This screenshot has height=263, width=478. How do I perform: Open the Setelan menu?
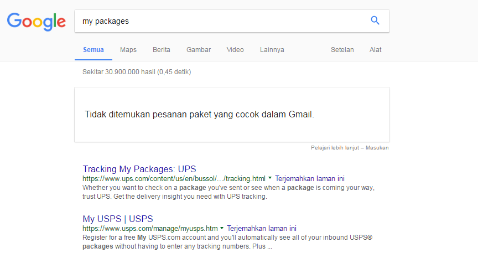pyautogui.click(x=342, y=50)
